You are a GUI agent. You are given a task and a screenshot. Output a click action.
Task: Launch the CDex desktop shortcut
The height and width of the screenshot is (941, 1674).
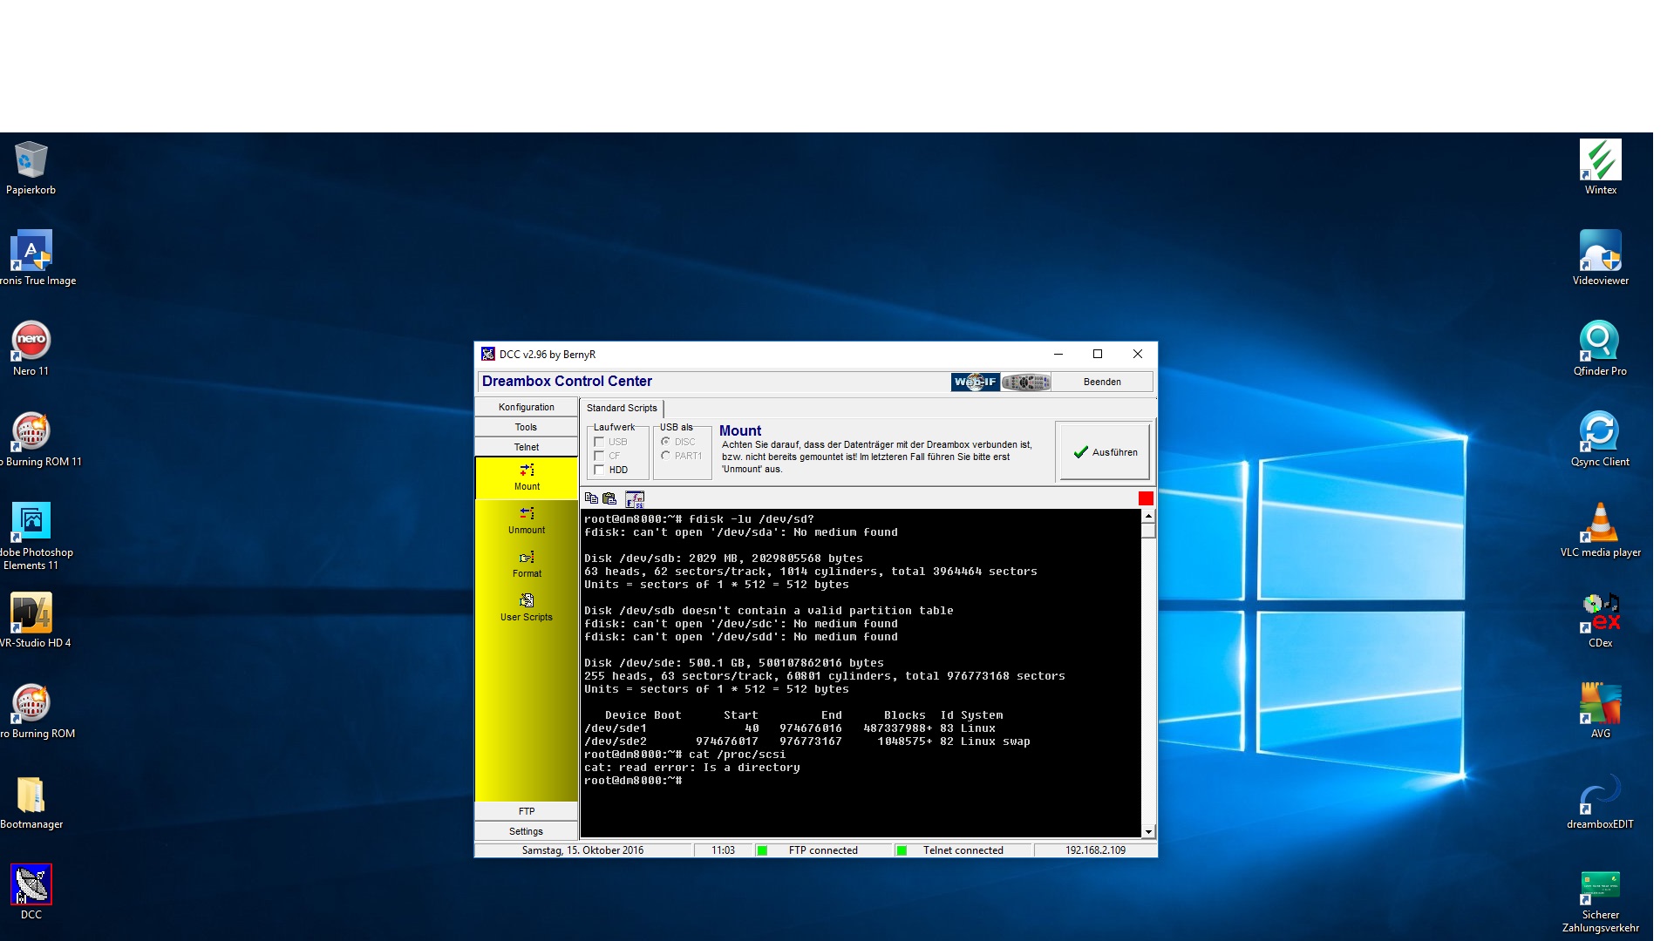point(1601,620)
